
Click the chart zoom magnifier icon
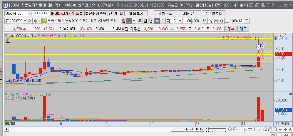pos(275,129)
